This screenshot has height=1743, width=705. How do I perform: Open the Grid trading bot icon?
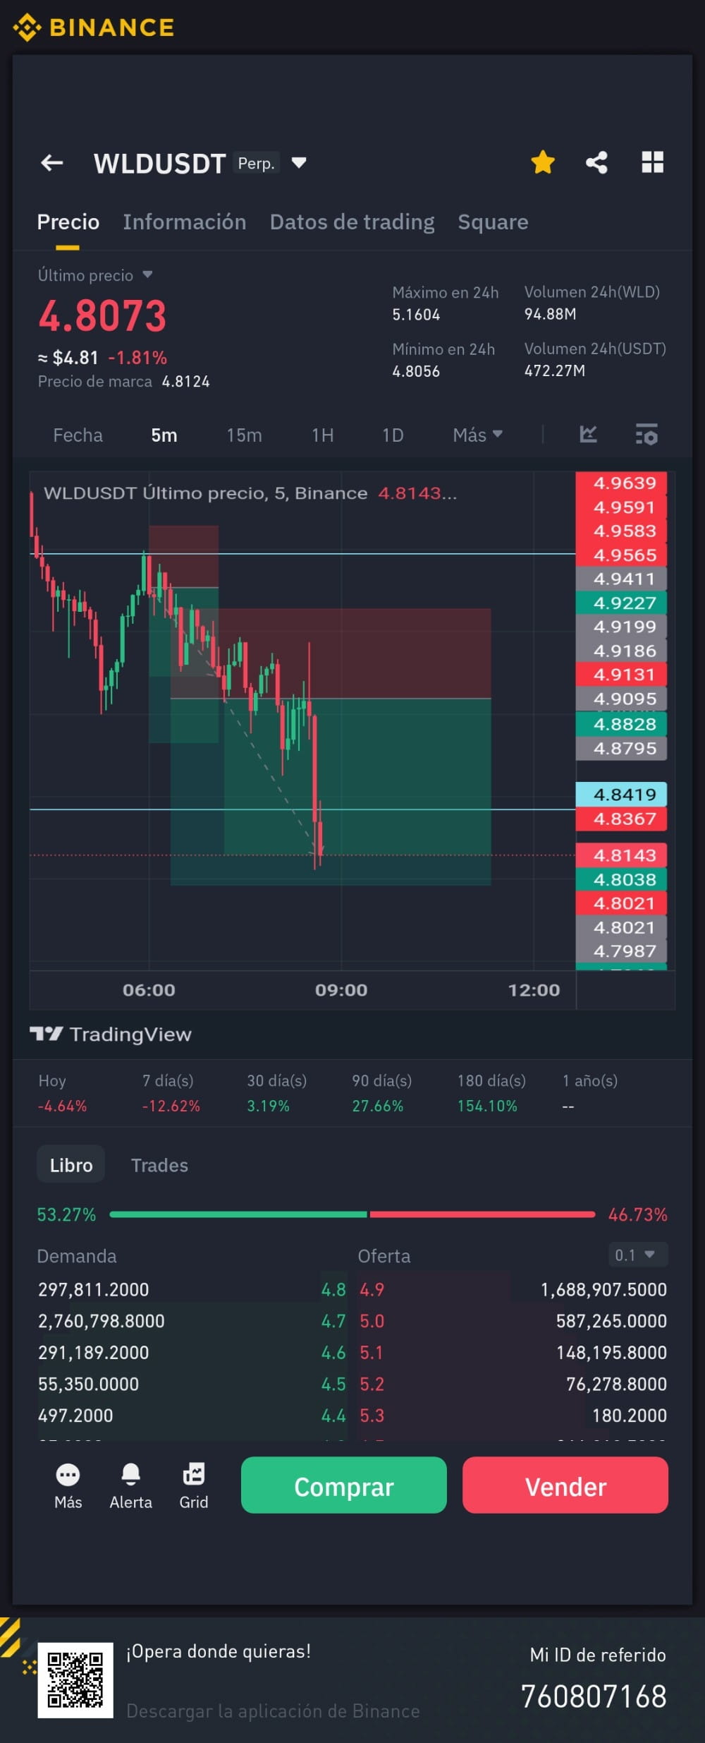pyautogui.click(x=194, y=1475)
